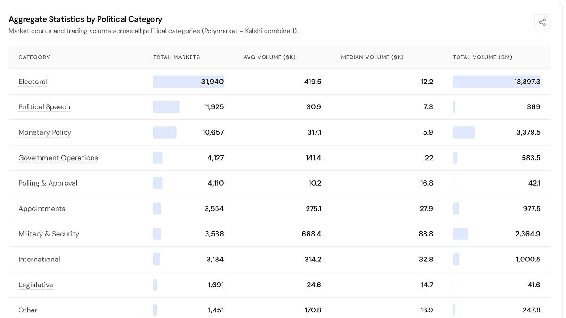Select the 1,000.5 total volume value
The width and height of the screenshot is (566, 318).
528,259
